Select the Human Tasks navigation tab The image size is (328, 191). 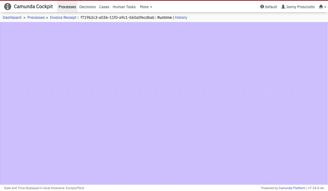pyautogui.click(x=124, y=7)
